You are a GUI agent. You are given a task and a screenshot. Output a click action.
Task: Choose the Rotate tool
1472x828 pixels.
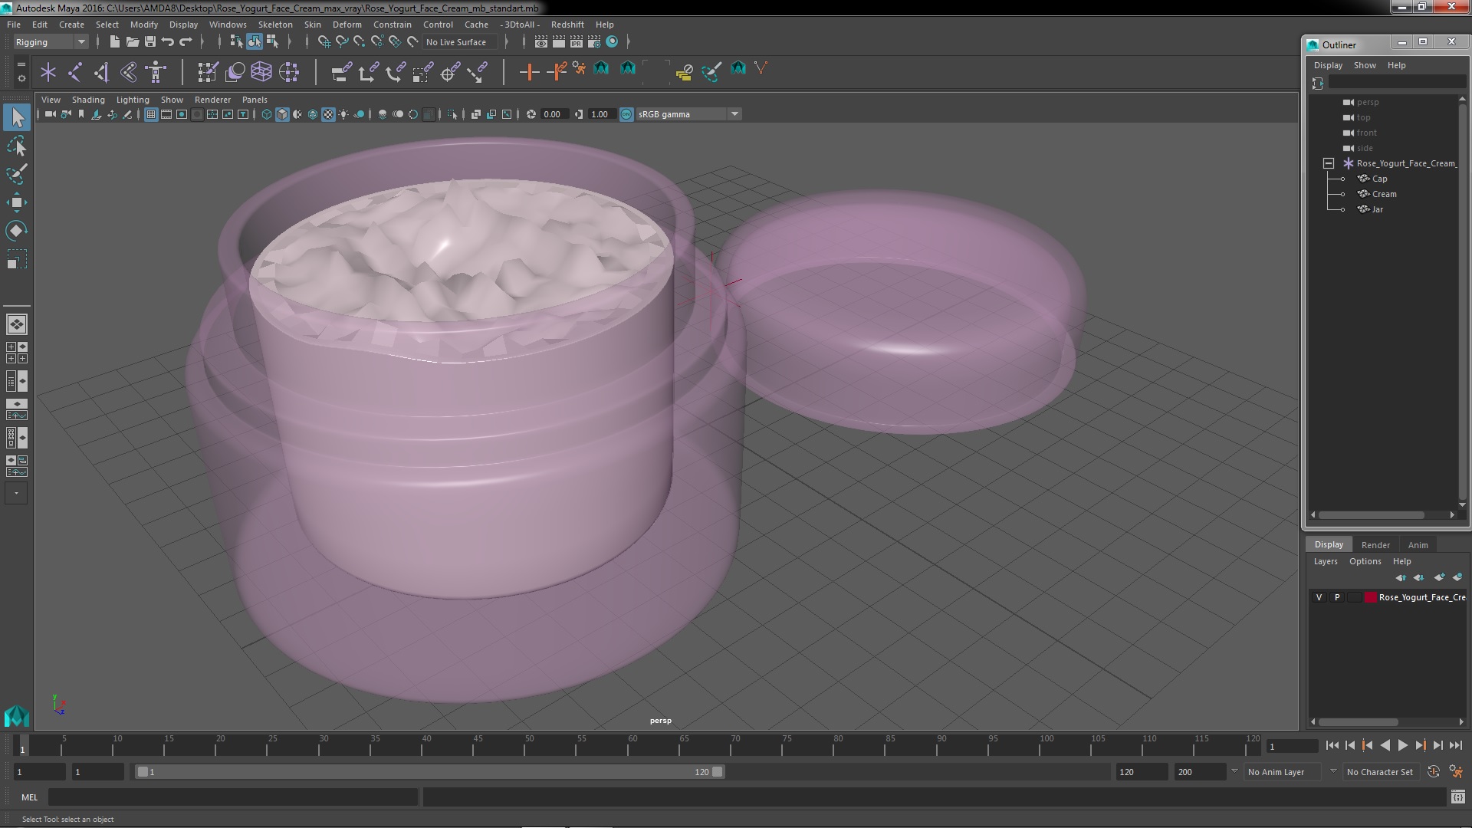(x=17, y=231)
